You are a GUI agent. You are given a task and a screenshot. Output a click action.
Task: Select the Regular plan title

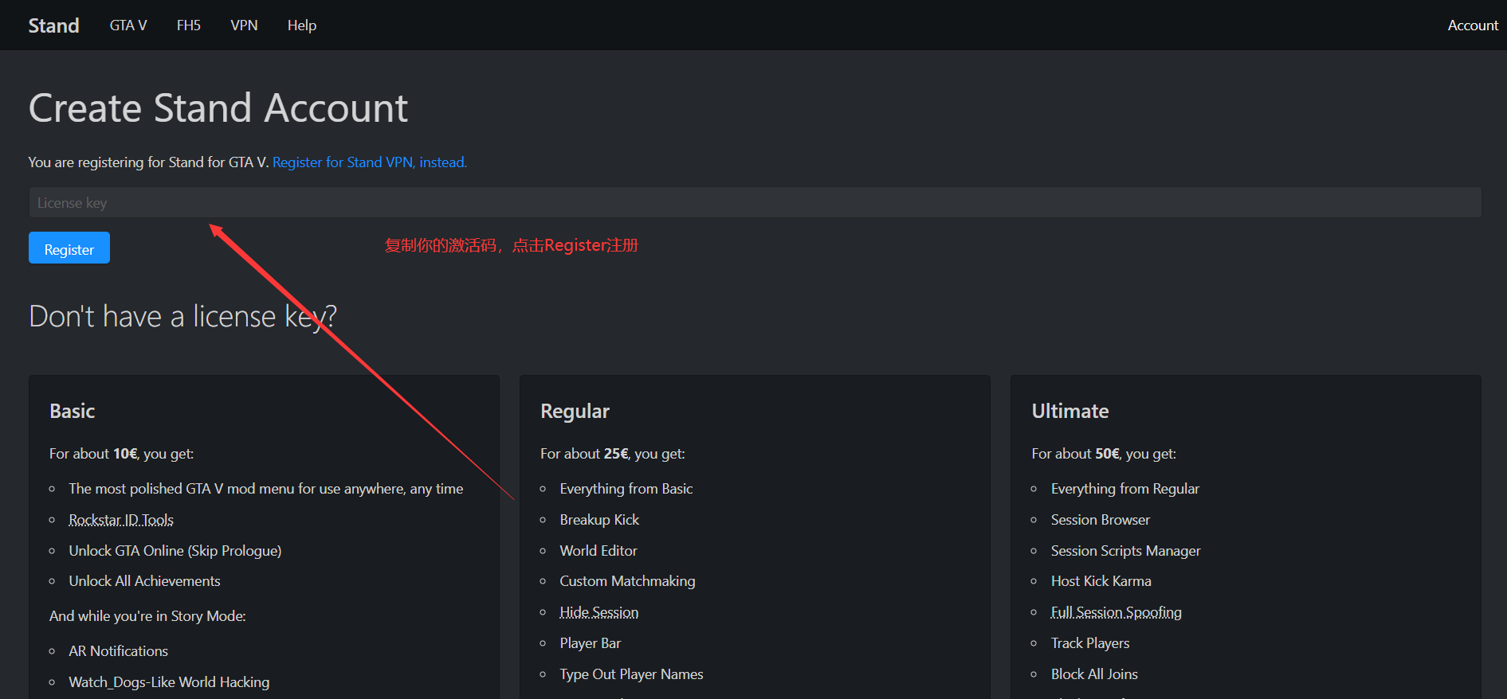pyautogui.click(x=575, y=411)
